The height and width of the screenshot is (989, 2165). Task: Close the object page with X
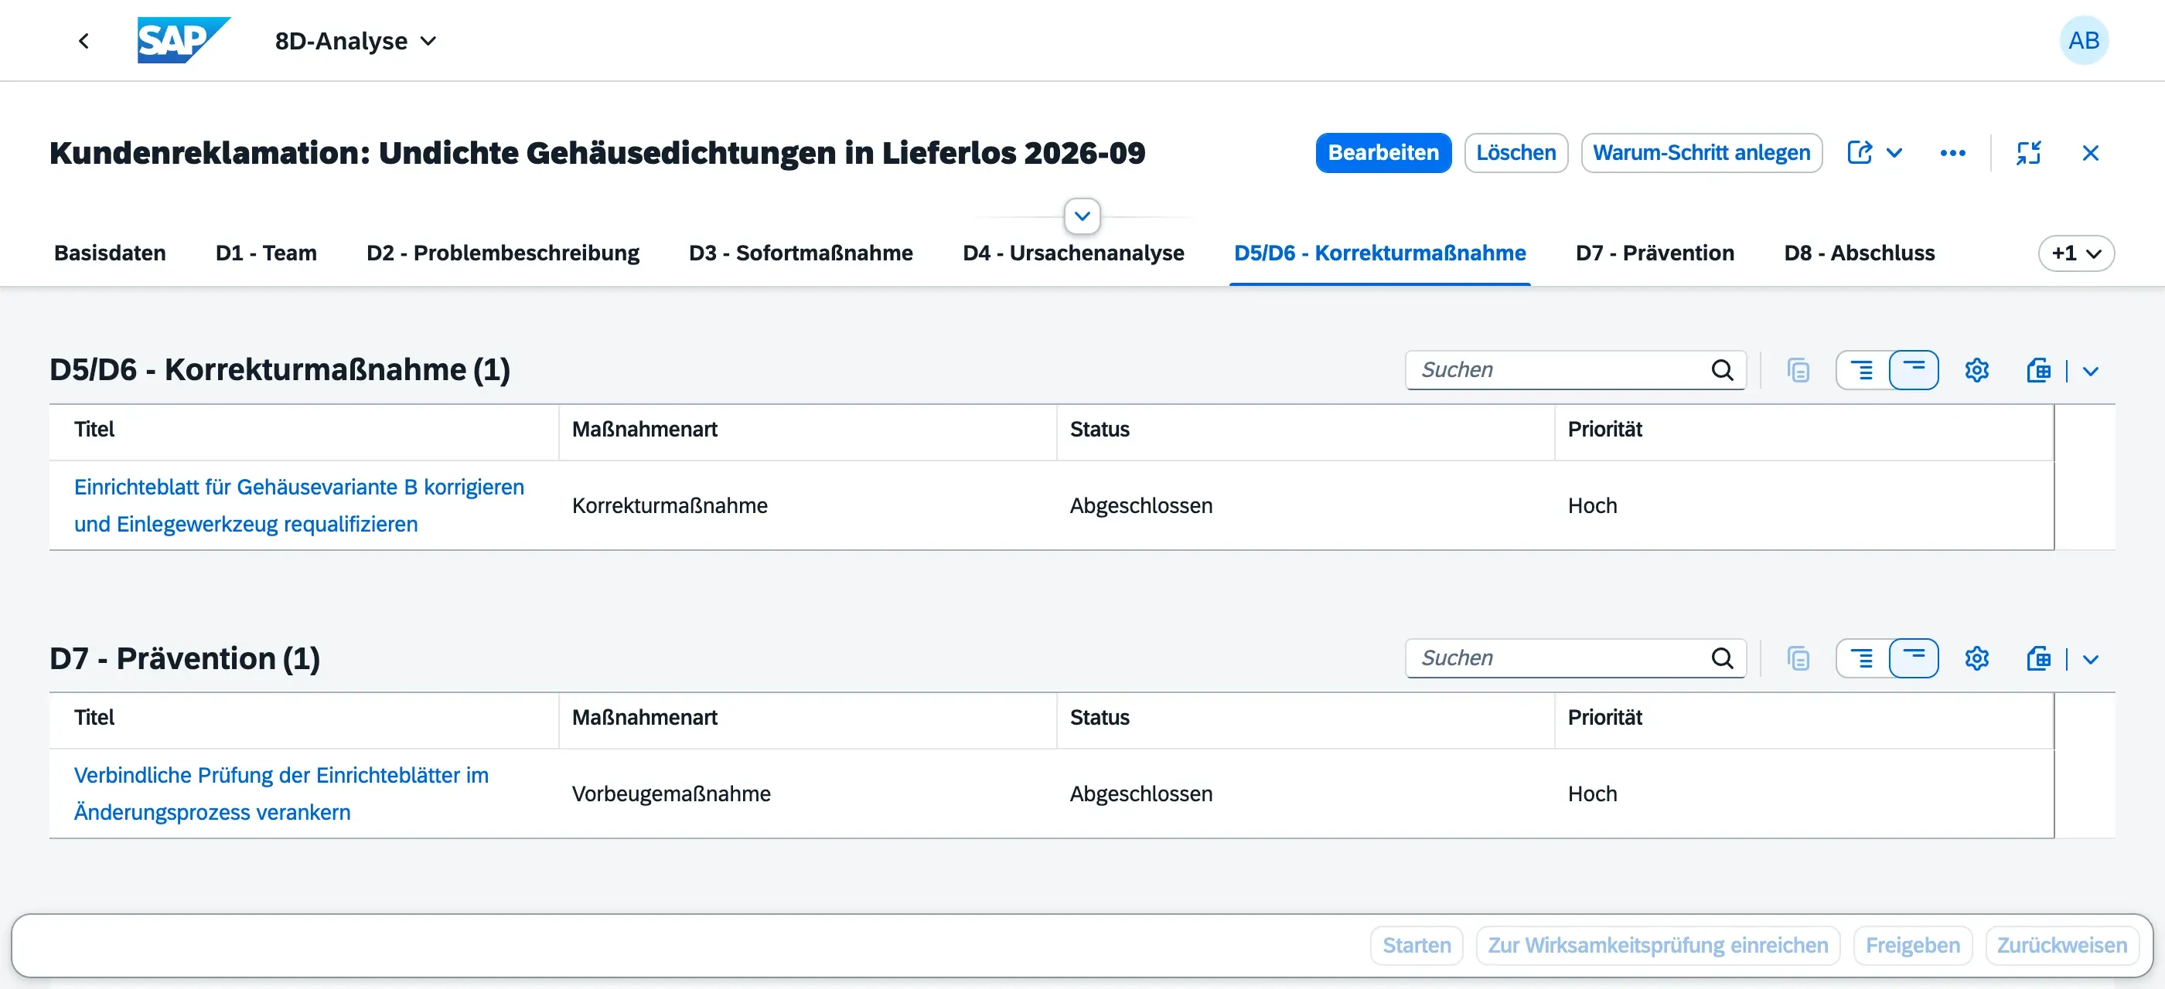pos(2090,153)
